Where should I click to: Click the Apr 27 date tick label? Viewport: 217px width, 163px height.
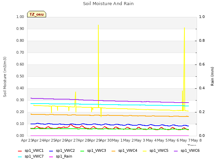point(72,140)
